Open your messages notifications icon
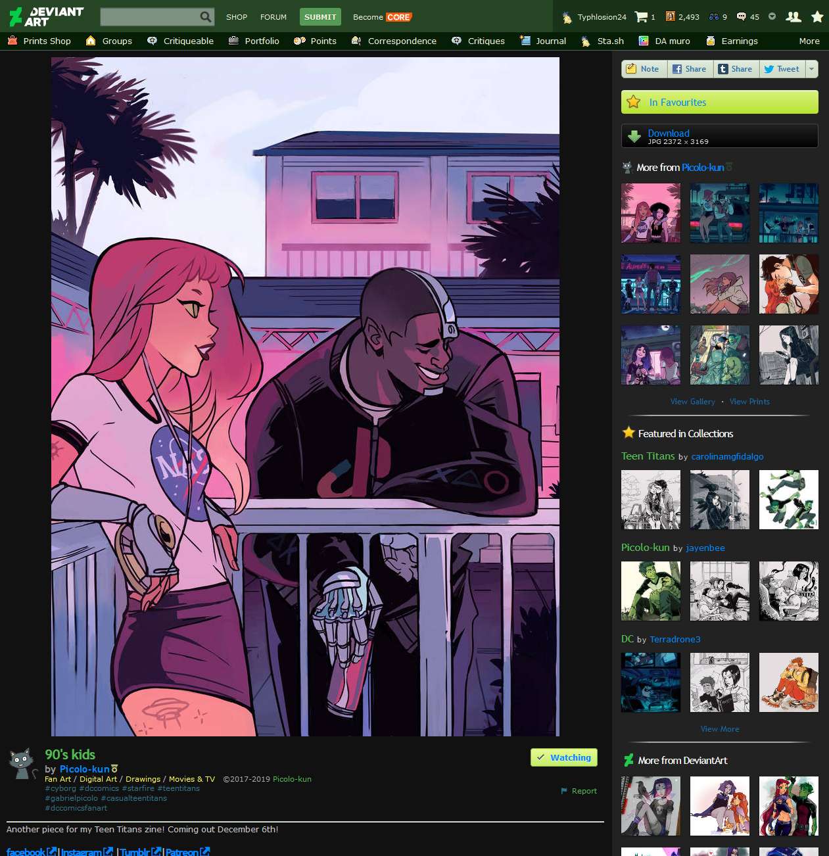The image size is (829, 856). pyautogui.click(x=742, y=17)
